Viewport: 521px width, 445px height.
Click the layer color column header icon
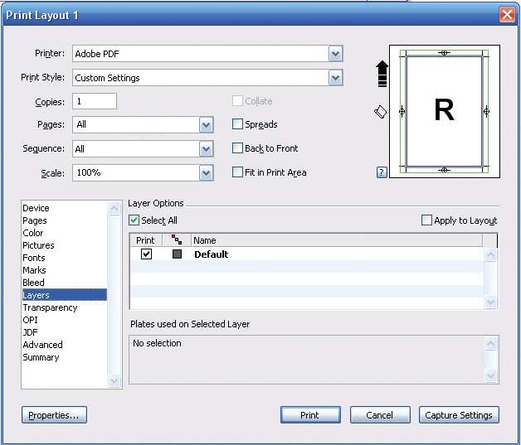[x=177, y=239]
